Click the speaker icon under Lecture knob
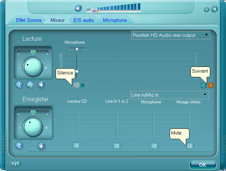Viewport: 226px width, 171px height. [42, 85]
